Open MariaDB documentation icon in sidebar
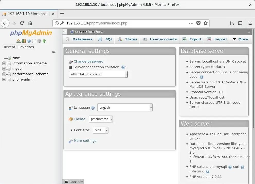Screen dimensions: 255x184 coord(34,41)
